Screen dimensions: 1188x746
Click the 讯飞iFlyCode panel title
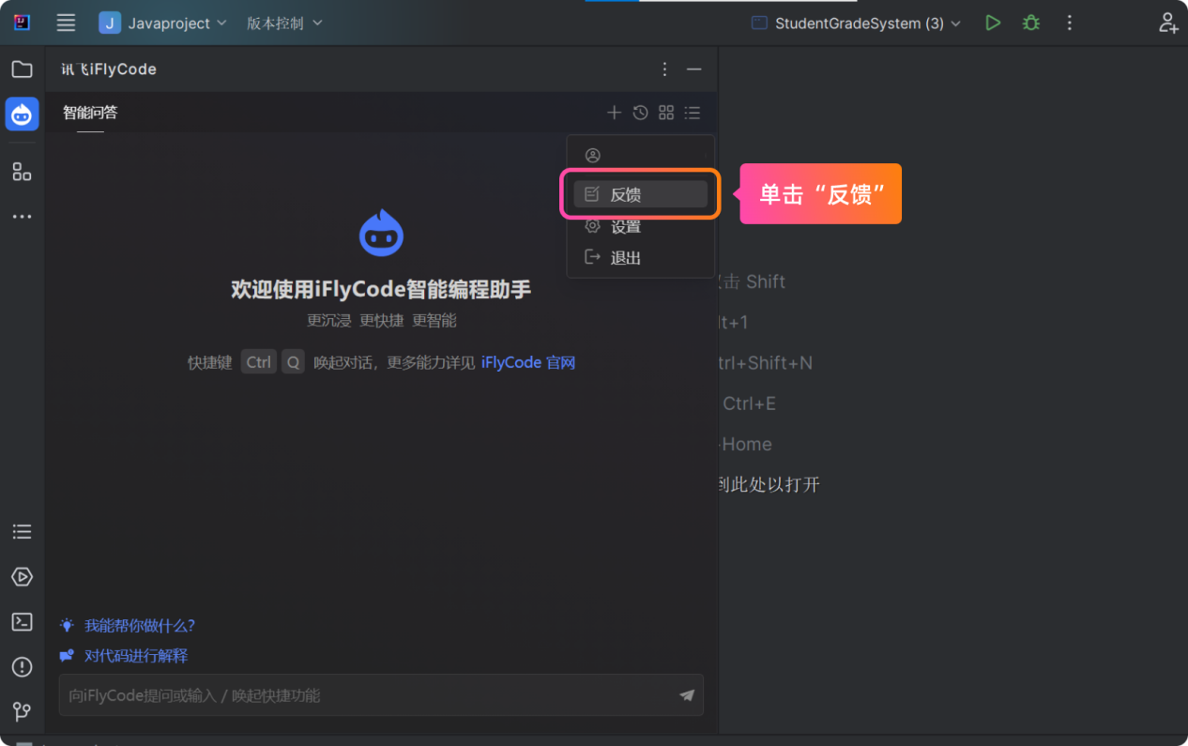[x=109, y=69]
